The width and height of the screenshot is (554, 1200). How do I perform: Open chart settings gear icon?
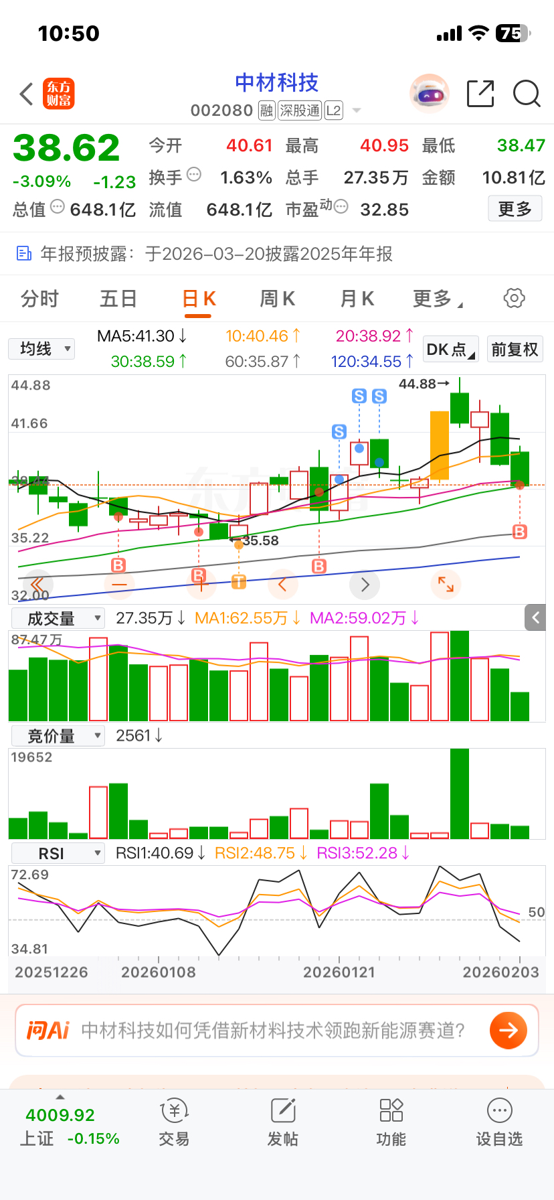514,298
